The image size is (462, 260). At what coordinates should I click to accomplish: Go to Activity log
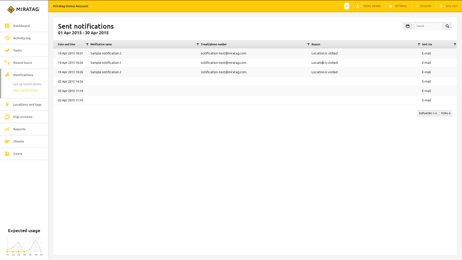click(22, 38)
